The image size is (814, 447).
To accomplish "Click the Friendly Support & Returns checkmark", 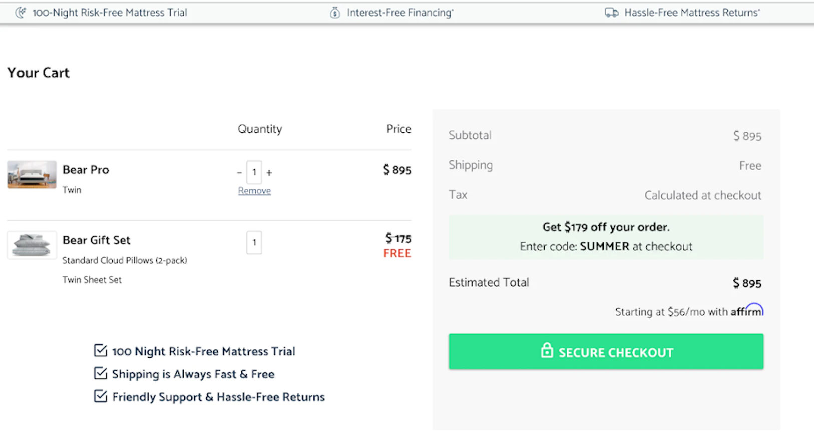I will pos(101,396).
